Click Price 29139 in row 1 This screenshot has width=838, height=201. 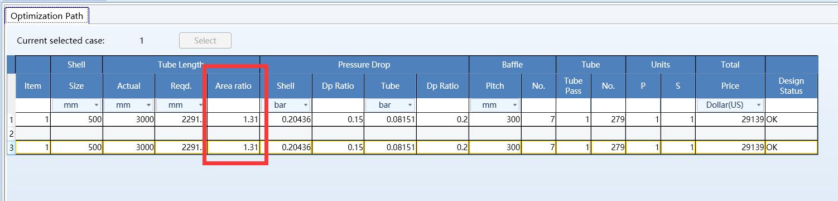(x=730, y=119)
